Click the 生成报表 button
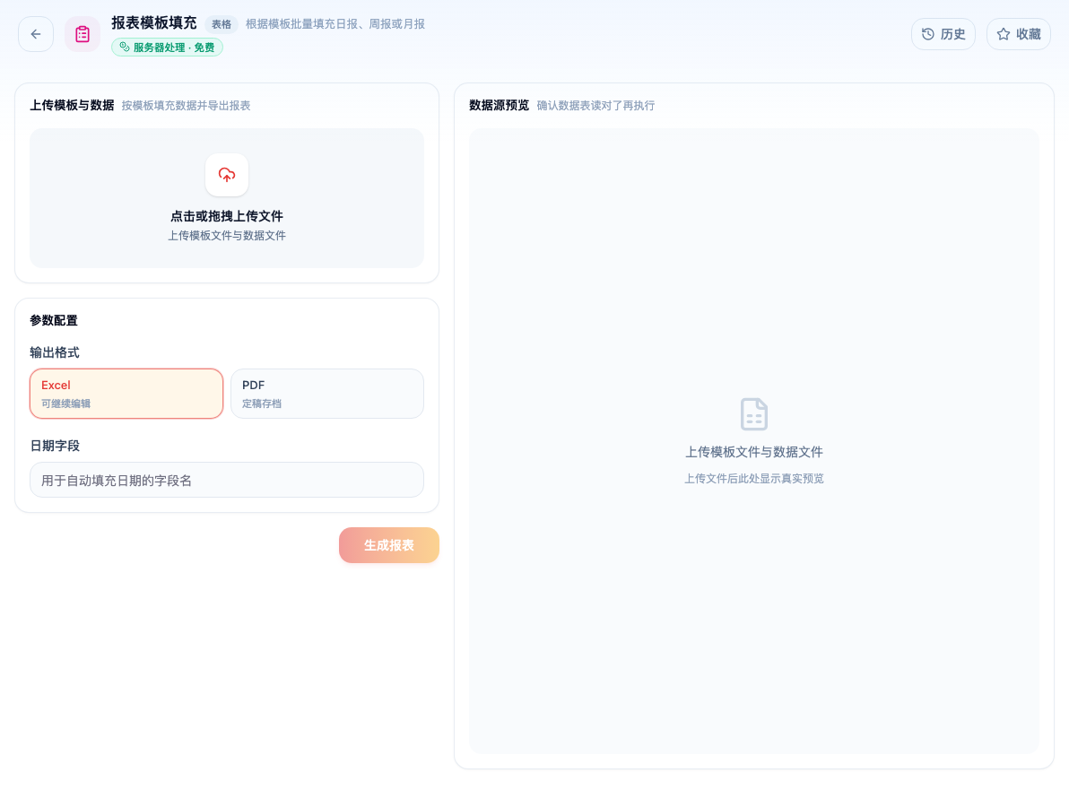1069x807 pixels. click(x=388, y=545)
